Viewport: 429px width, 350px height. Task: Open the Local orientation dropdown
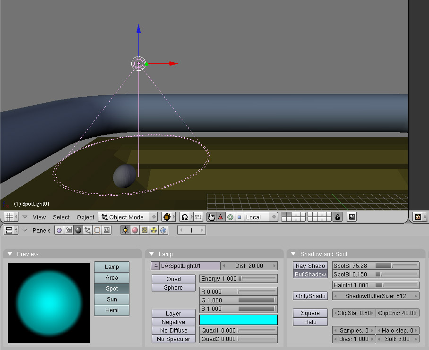point(261,217)
